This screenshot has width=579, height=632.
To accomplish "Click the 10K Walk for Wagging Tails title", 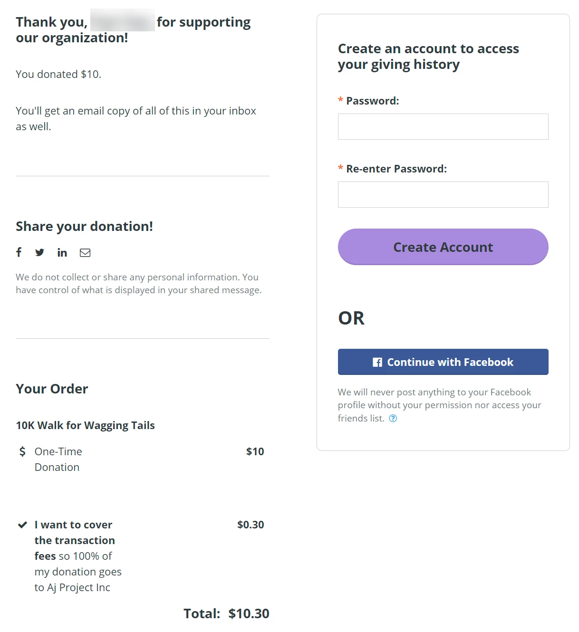I will [x=85, y=425].
